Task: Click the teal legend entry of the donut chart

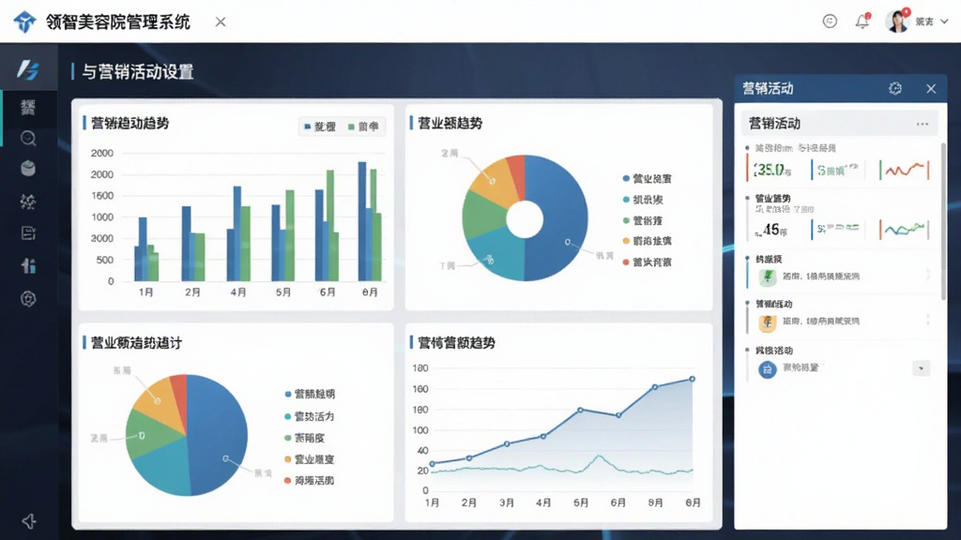Action: point(643,200)
